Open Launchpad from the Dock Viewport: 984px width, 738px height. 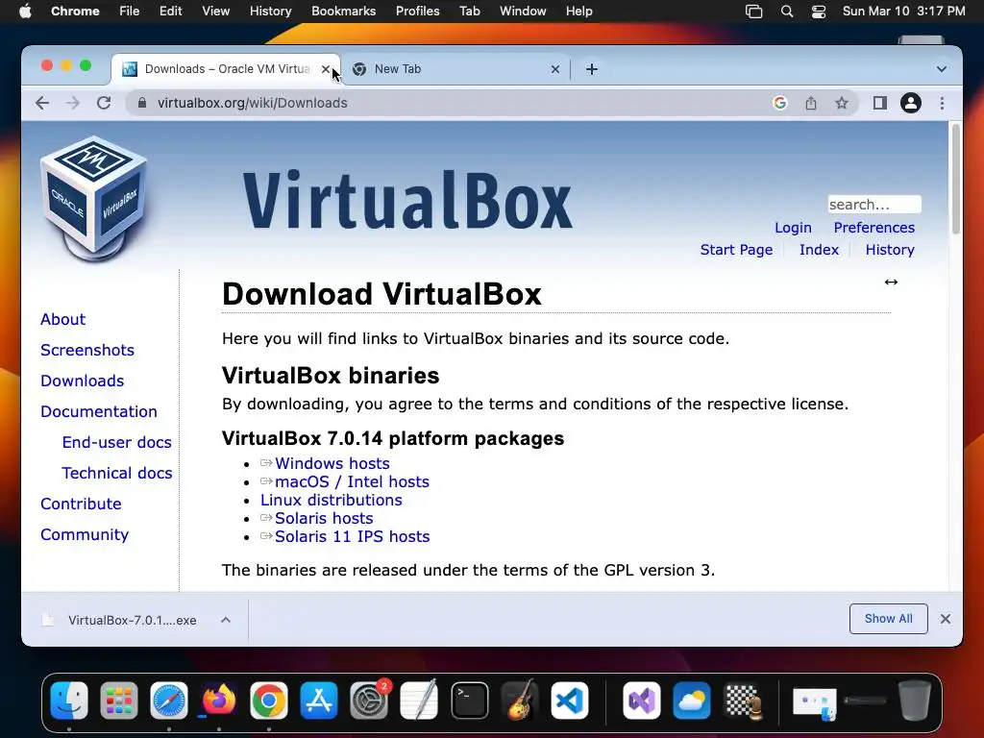(x=118, y=701)
